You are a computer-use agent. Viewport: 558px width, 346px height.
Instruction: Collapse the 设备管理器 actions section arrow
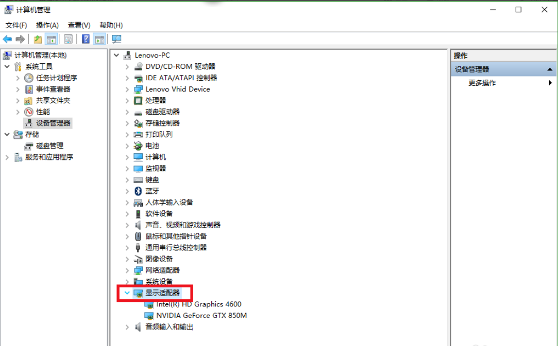tap(550, 69)
